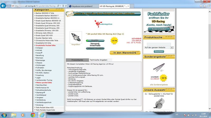Click the Vergrößern link under product image
Image resolution: width=211 pixels, height=118 pixels.
pos(76,44)
